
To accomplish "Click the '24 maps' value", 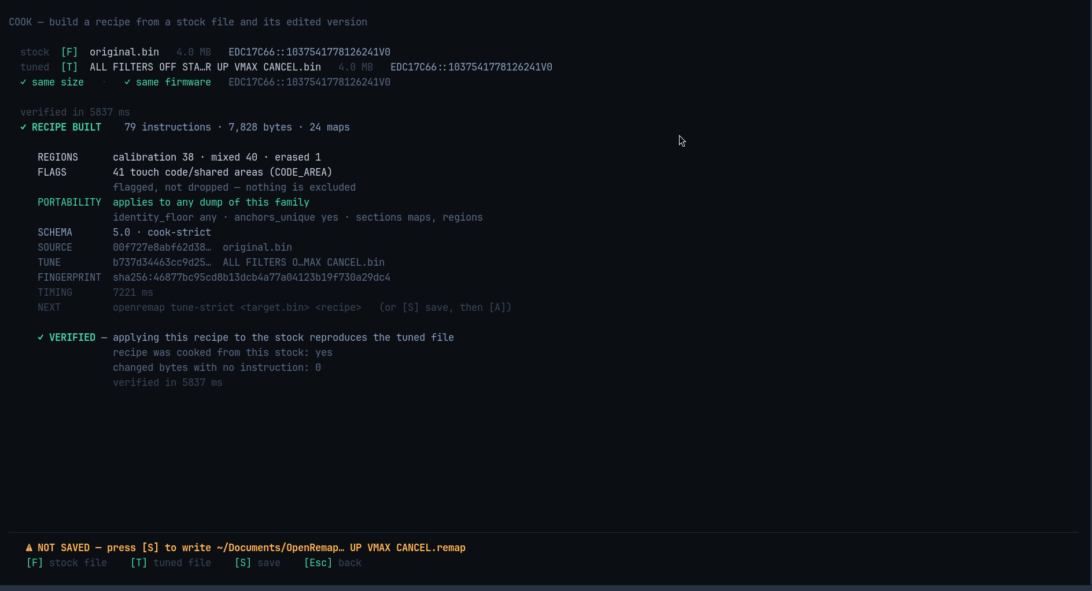I will 330,127.
